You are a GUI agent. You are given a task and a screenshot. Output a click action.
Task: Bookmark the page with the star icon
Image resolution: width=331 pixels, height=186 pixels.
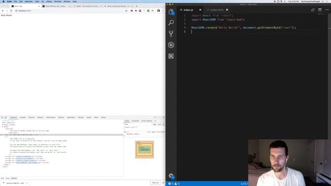click(126, 11)
